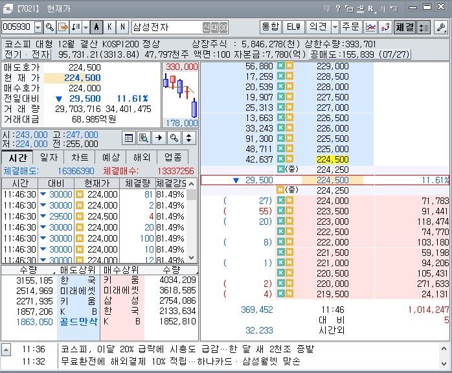
Task: Open the wrench settings icon
Action: tap(441, 27)
